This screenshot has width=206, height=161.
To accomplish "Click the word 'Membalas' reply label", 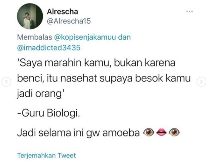I will pyautogui.click(x=35, y=37).
